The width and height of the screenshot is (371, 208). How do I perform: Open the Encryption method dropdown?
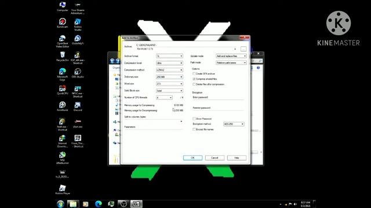click(234, 124)
